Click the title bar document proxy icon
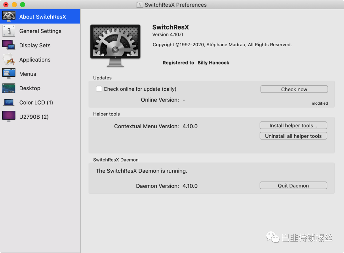The height and width of the screenshot is (253, 344). (140, 4)
